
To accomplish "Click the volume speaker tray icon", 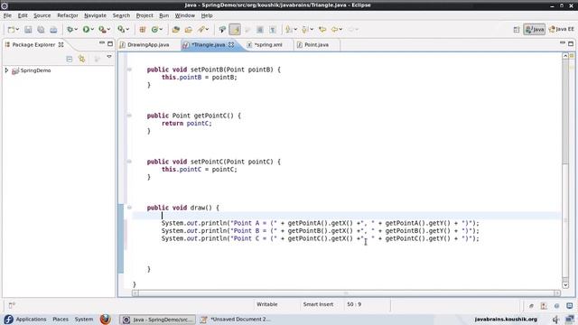I will 555,319.
